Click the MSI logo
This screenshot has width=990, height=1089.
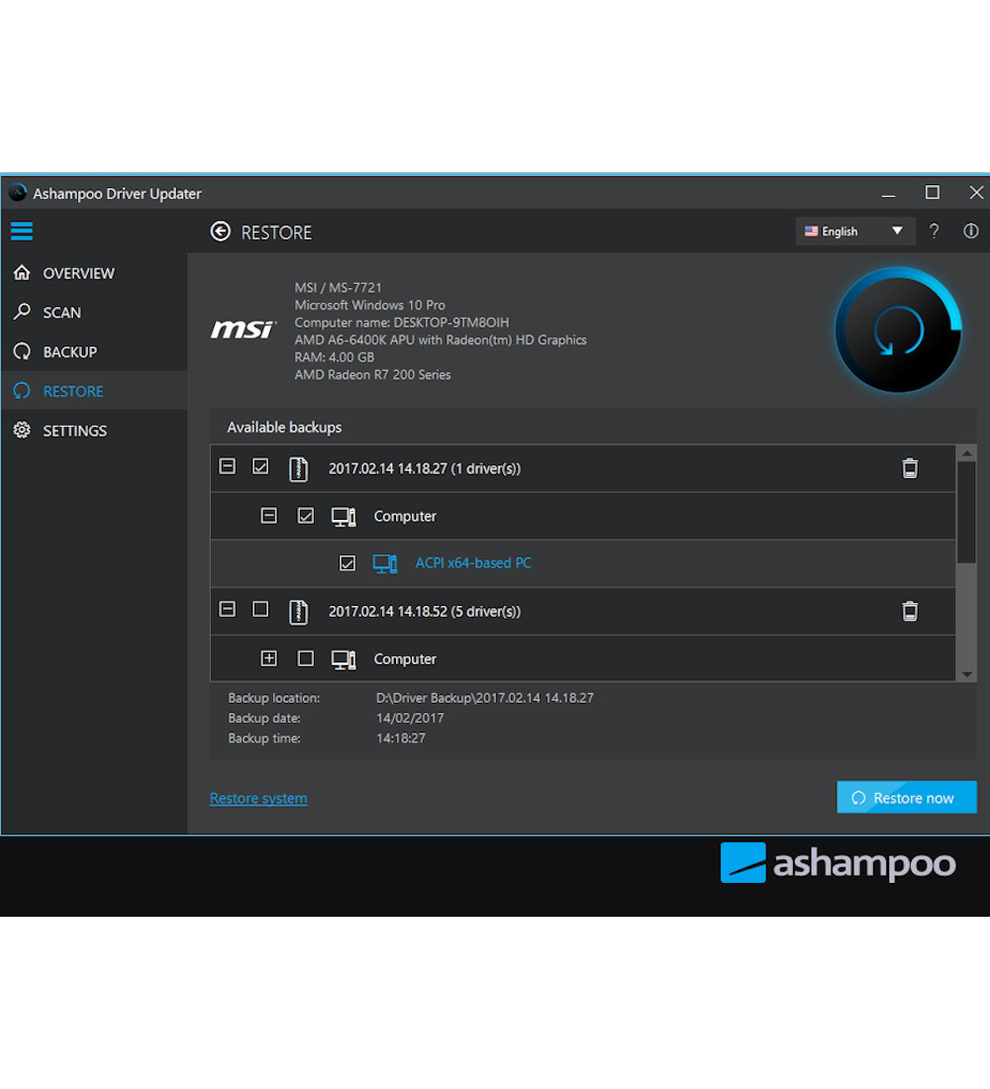click(244, 330)
